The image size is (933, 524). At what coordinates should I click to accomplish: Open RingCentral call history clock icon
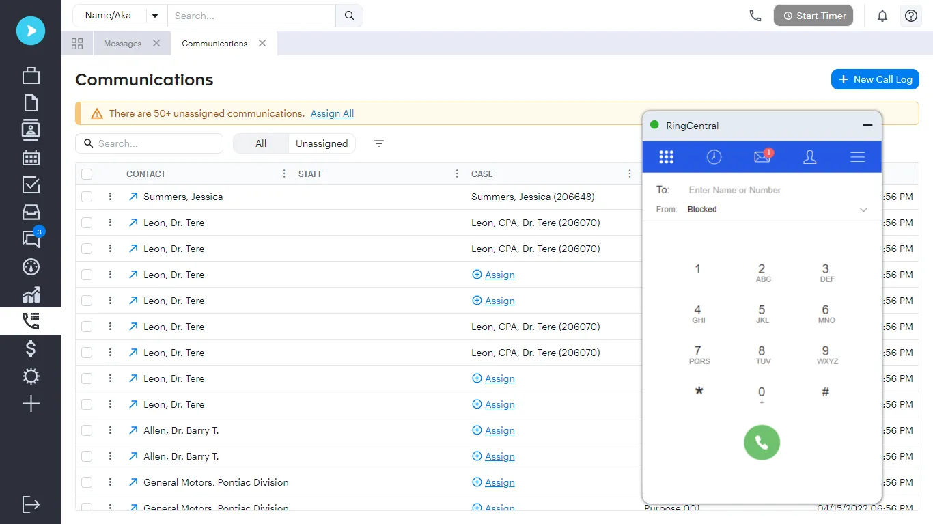(x=714, y=157)
